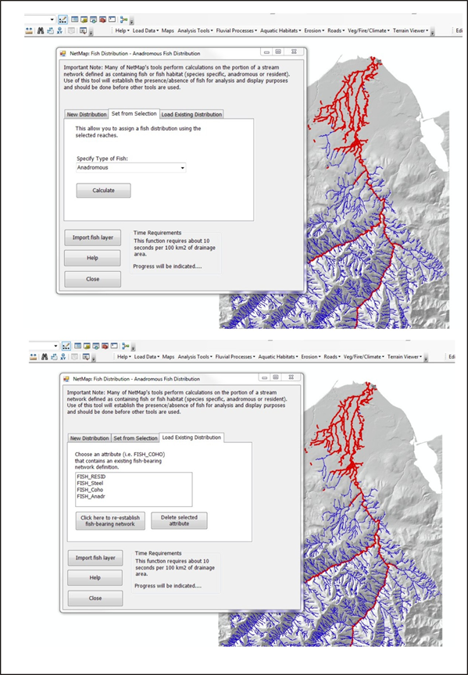Click Go To XY icon in bottom screenshot
This screenshot has width=468, height=675.
(x=63, y=356)
